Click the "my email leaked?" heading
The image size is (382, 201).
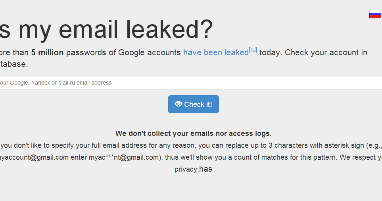pos(107,30)
